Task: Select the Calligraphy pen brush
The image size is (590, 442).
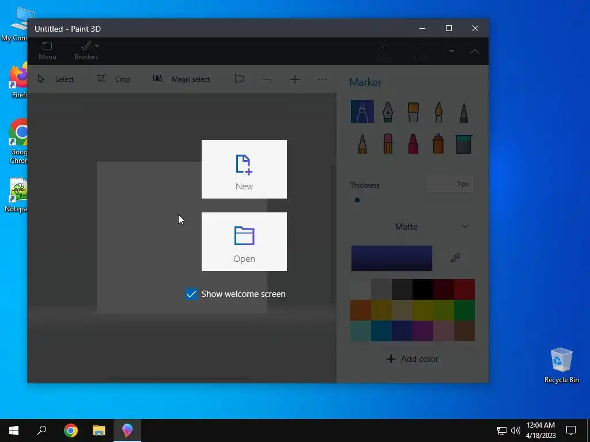Action: click(388, 112)
